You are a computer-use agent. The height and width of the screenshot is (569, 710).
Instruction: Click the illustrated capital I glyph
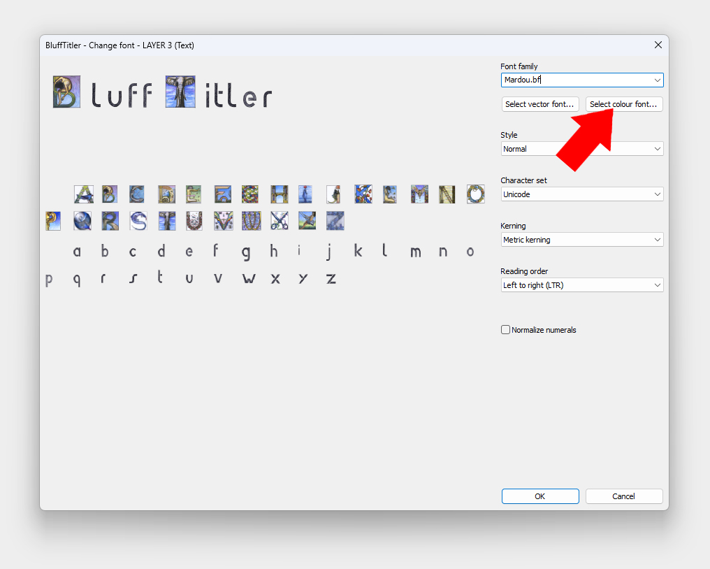pyautogui.click(x=305, y=194)
